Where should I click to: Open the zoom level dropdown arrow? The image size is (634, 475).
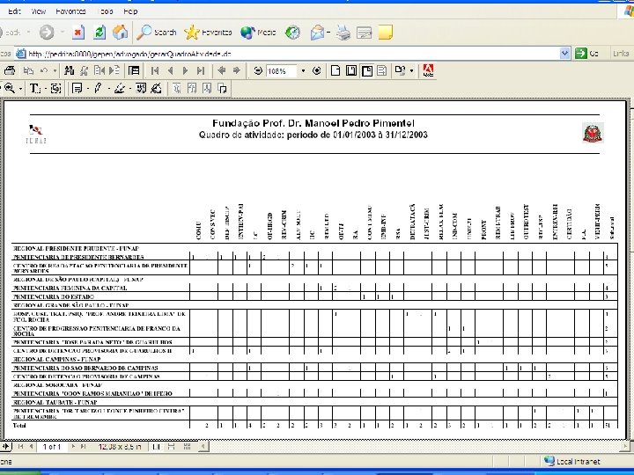[303, 71]
